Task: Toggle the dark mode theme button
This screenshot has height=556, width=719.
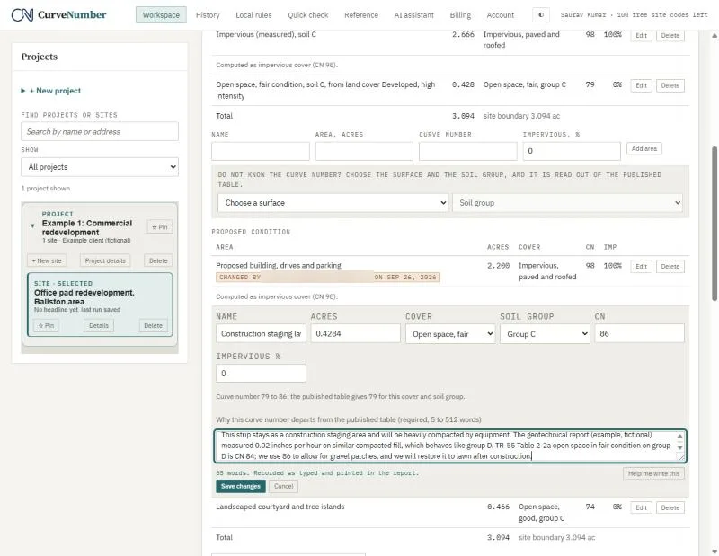Action: pos(541,15)
